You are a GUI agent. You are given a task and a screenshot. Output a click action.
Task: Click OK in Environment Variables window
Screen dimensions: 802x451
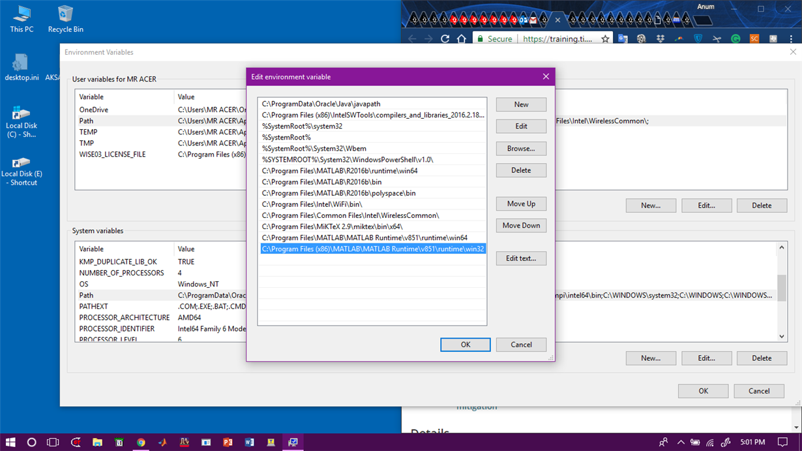[703, 391]
